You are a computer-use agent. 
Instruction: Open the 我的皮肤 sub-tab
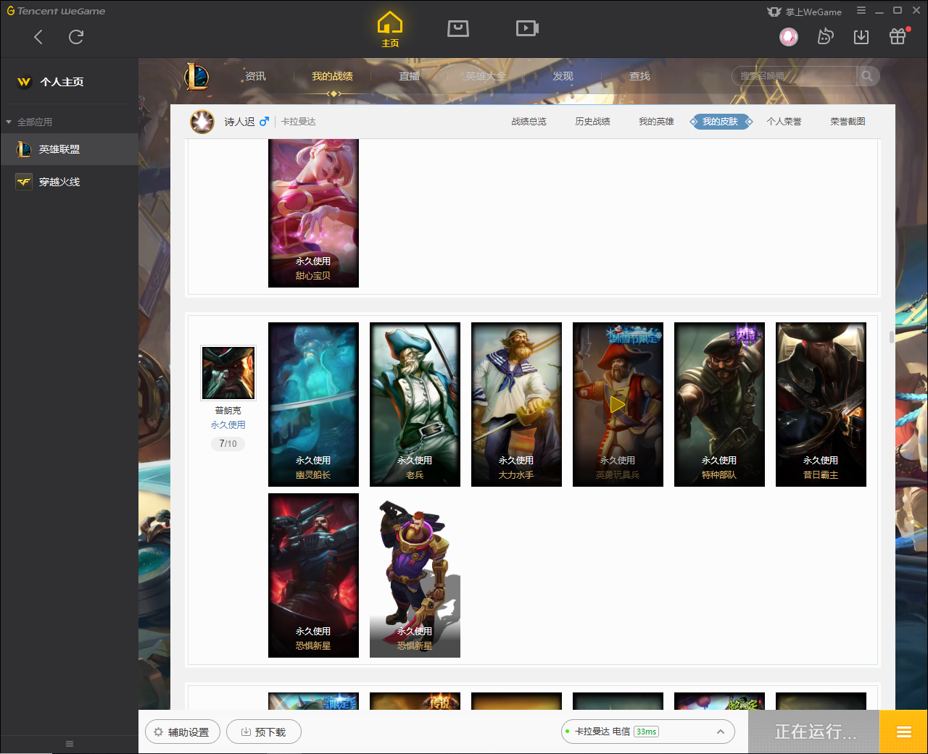tap(720, 122)
